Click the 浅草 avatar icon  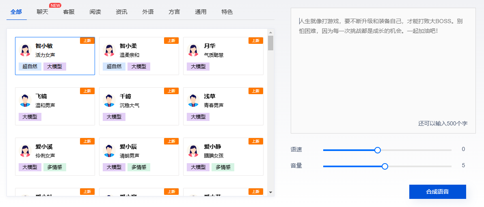click(x=194, y=100)
